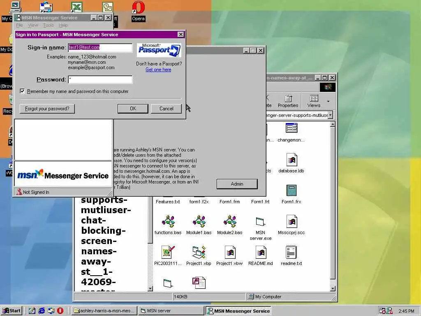
Task: Click the 2:45 PM system clock
Action: (x=406, y=311)
